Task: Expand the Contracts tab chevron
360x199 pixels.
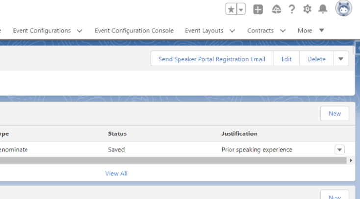Action: [283, 31]
